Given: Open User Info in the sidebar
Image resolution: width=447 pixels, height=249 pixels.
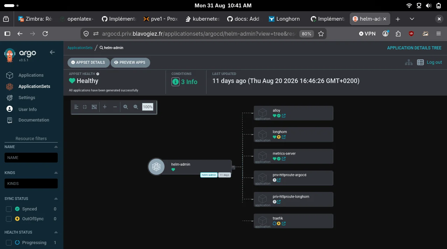Looking at the screenshot, I should coord(28,110).
